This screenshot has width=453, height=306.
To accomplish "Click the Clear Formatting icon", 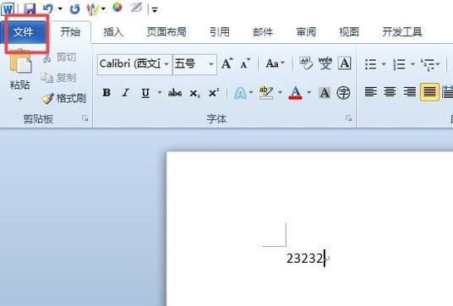I will tap(306, 63).
